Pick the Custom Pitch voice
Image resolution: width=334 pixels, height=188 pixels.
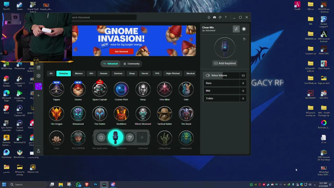(x=121, y=89)
